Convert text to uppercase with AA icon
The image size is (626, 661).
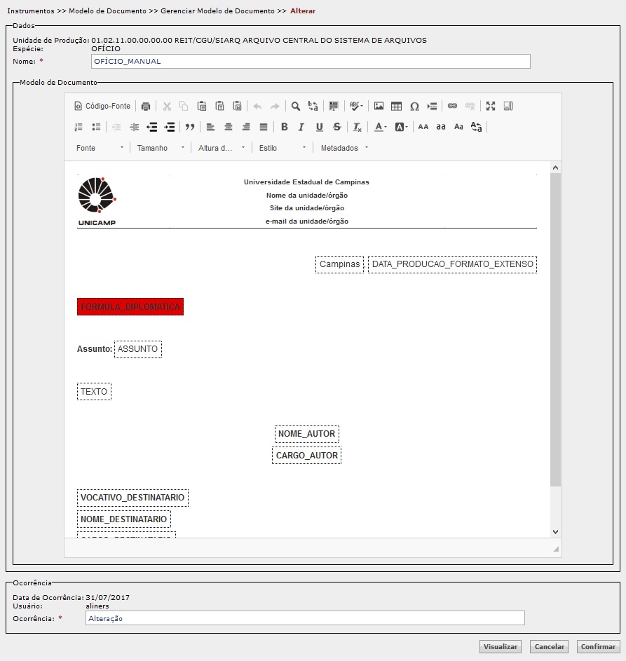pyautogui.click(x=423, y=127)
